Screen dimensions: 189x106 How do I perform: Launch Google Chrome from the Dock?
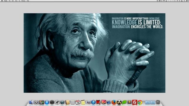click(140, 102)
